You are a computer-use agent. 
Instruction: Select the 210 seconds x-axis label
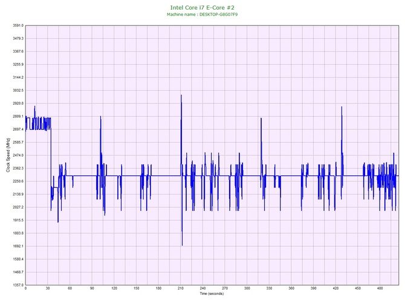pos(181,288)
